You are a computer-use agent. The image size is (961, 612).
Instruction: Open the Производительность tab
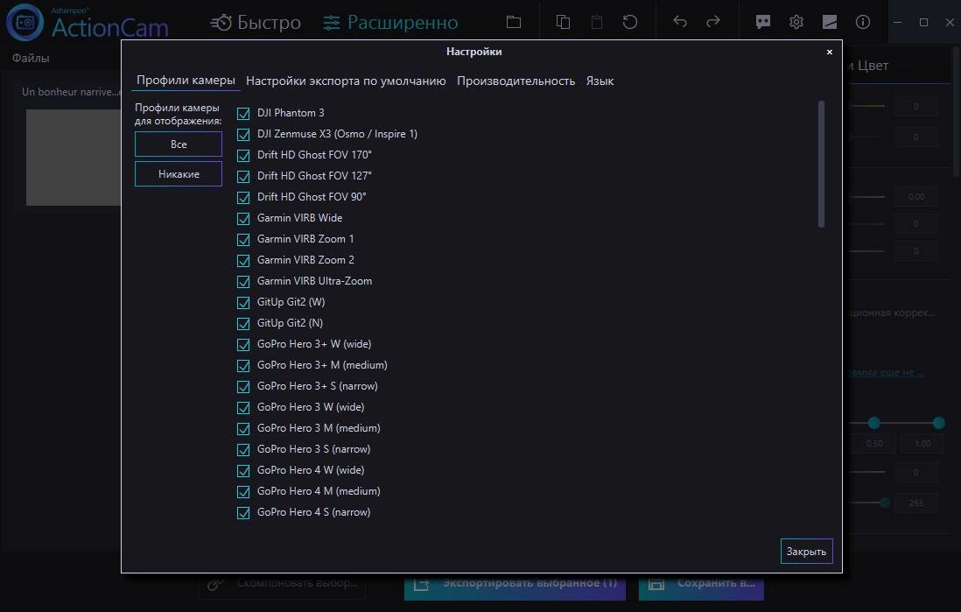click(516, 81)
